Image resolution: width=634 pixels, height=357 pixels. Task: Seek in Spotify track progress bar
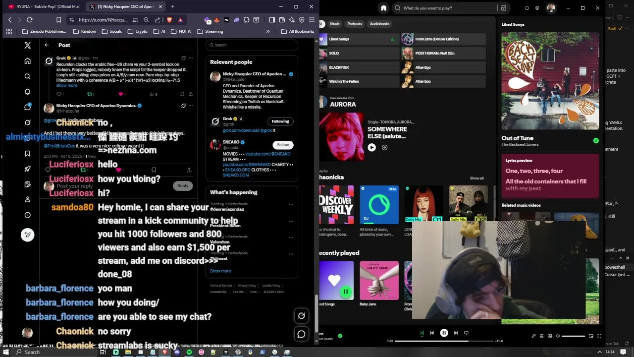pyautogui.click(x=444, y=341)
